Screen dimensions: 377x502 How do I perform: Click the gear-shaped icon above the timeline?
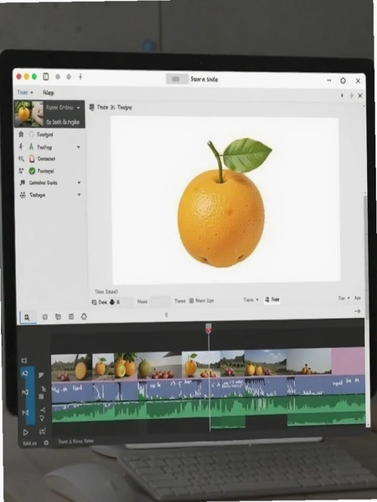(84, 316)
